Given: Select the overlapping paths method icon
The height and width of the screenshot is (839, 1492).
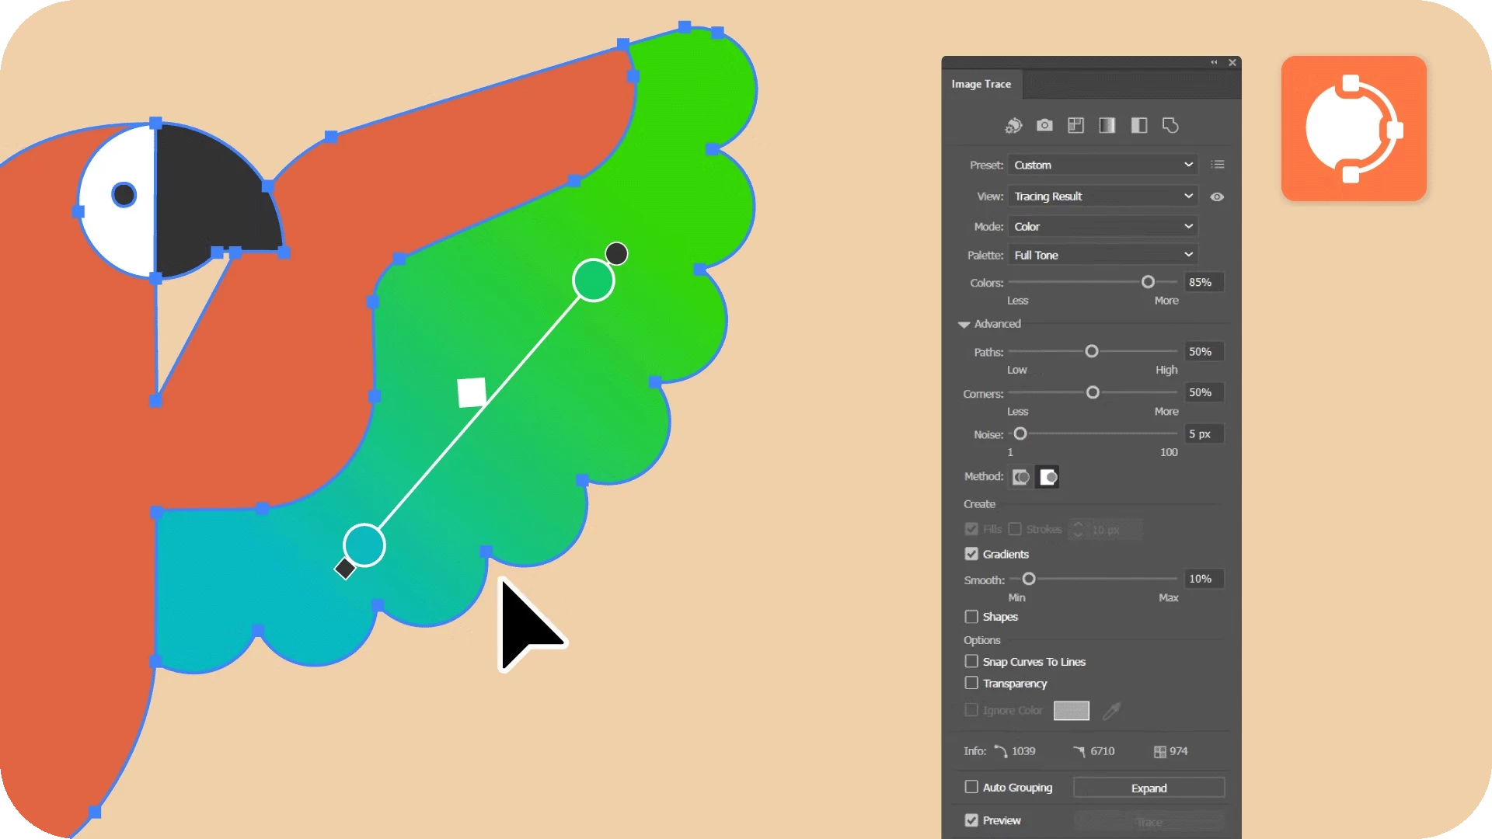Looking at the screenshot, I should pos(1048,477).
